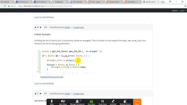Click code line '$draught_links = array();'
This screenshot has width=187, height=105.
point(60,60)
